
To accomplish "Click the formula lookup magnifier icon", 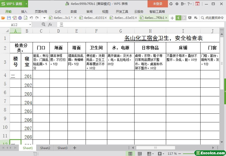I will 43,24.
